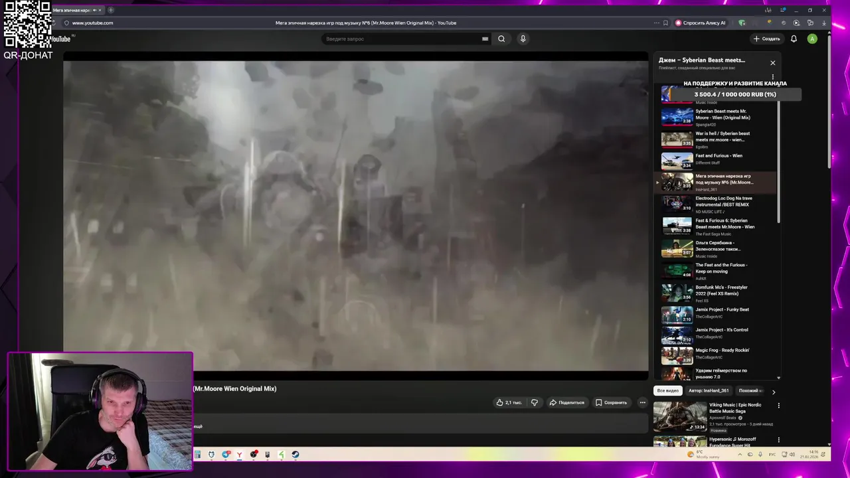
Task: Open the playlist panel three-dots menu
Action: tap(772, 77)
